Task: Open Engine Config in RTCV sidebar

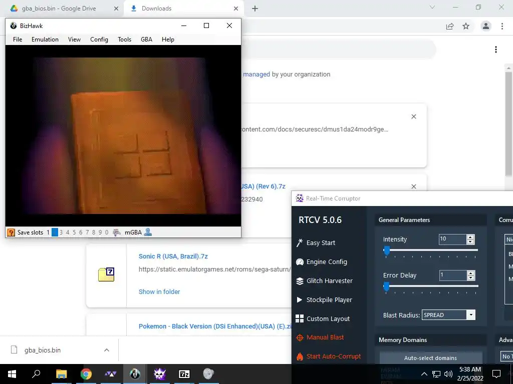Action: pyautogui.click(x=322, y=262)
